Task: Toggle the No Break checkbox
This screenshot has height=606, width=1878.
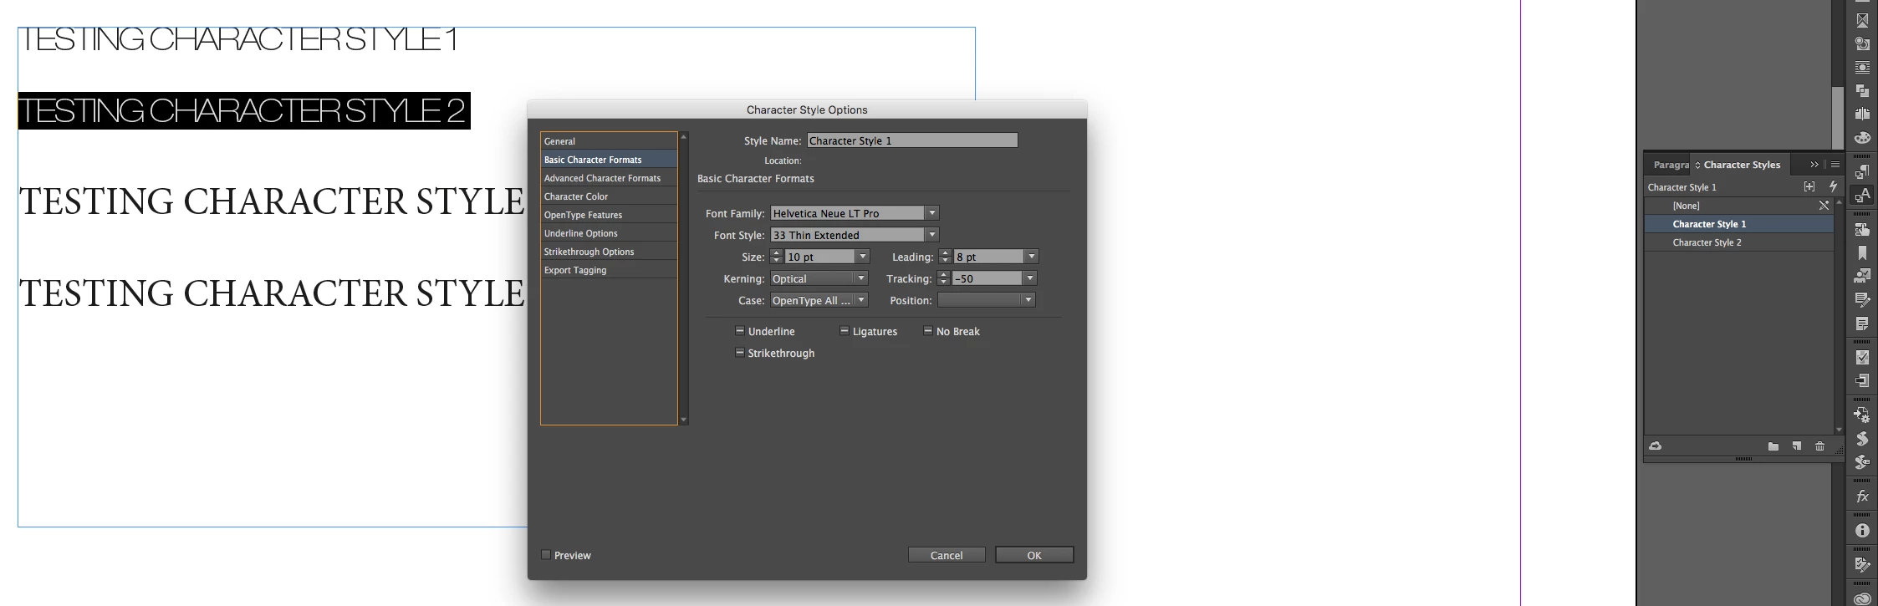Action: (x=927, y=331)
